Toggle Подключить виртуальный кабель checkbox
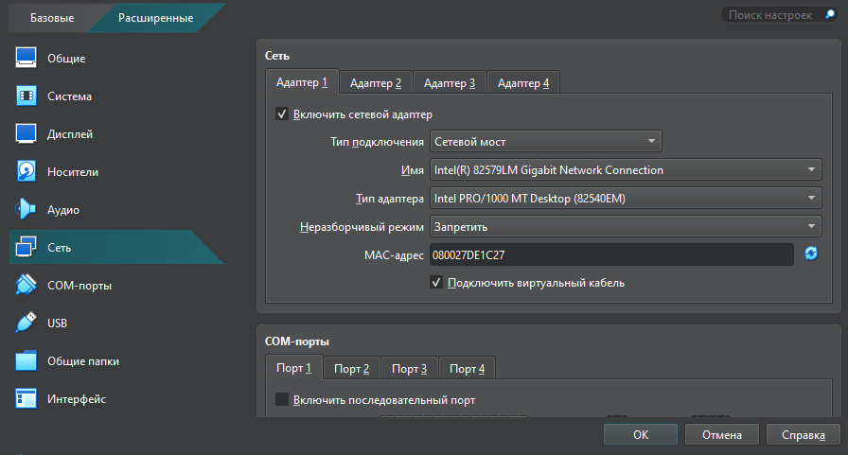The width and height of the screenshot is (848, 455). (x=436, y=282)
